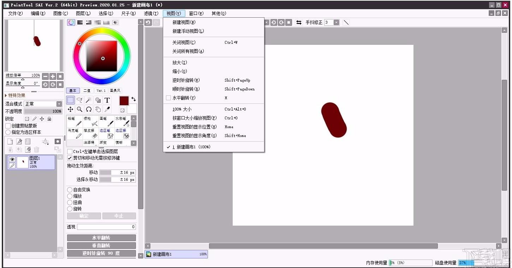Click the 水平翻转 button
This screenshot has width=512, height=268.
101,238
